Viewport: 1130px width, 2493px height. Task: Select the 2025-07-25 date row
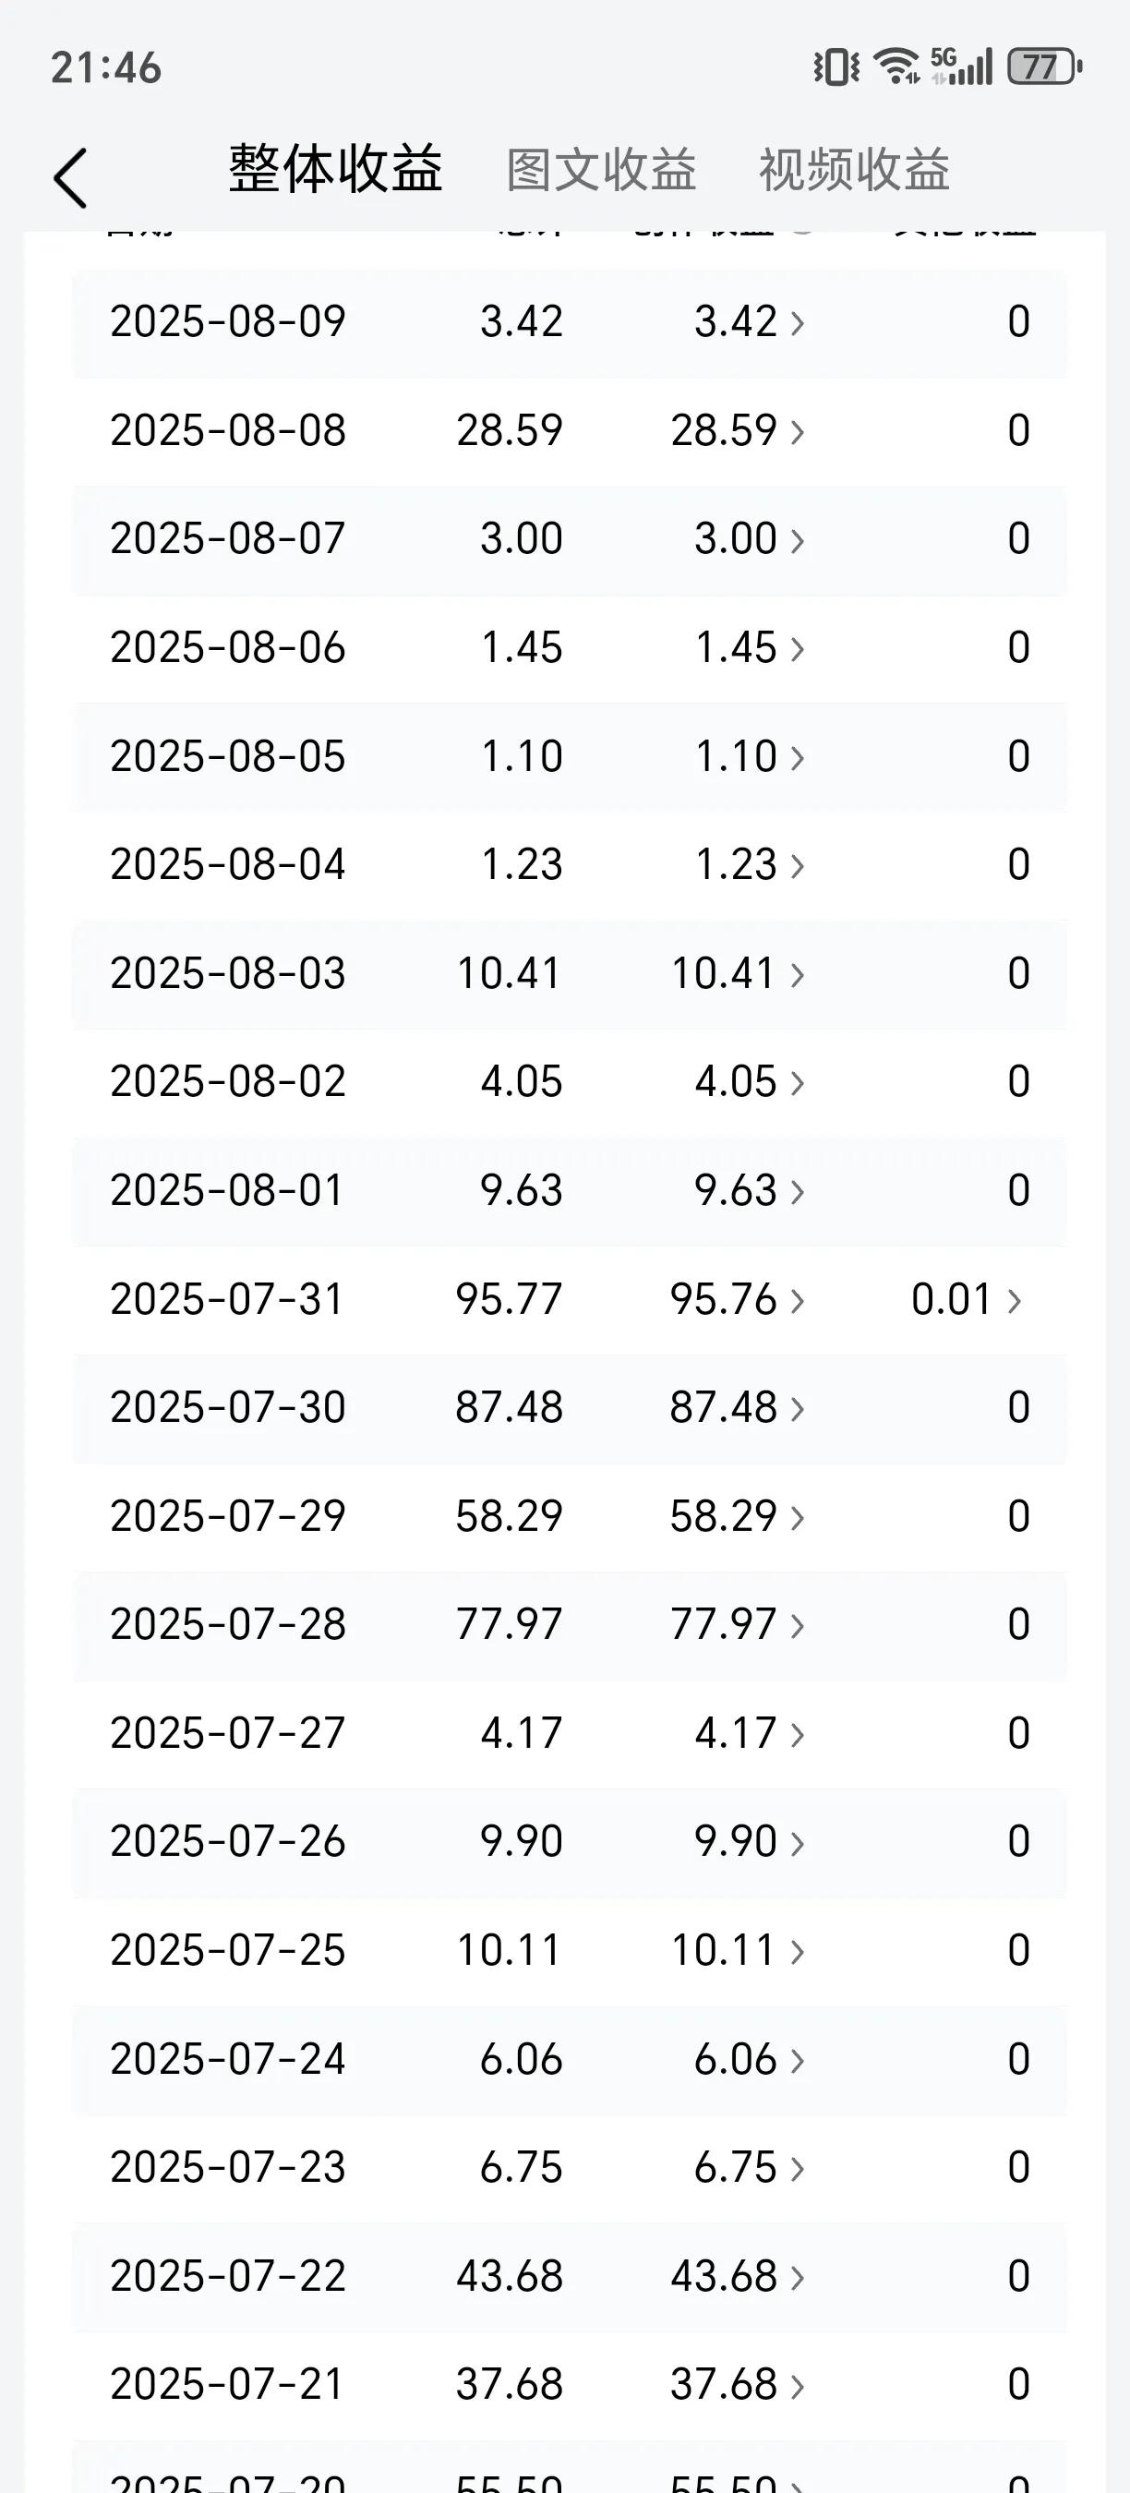coord(570,1950)
